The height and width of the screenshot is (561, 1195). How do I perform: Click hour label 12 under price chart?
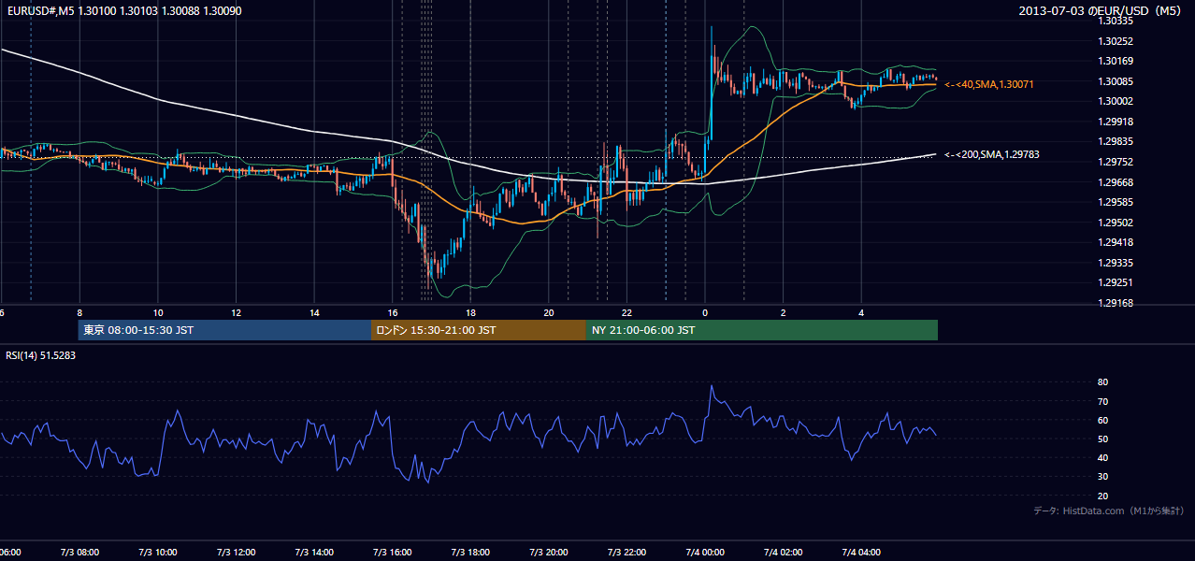click(237, 313)
